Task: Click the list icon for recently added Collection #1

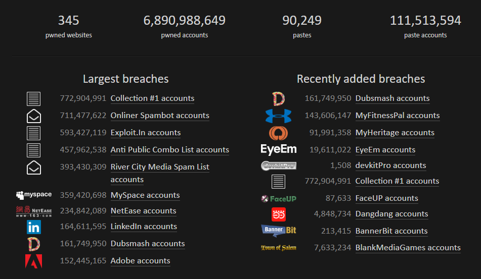Action: click(279, 182)
